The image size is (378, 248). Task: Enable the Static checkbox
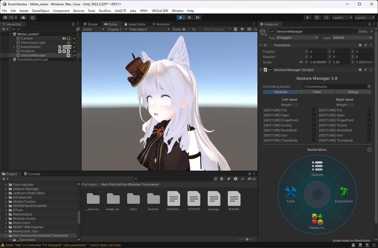point(356,32)
